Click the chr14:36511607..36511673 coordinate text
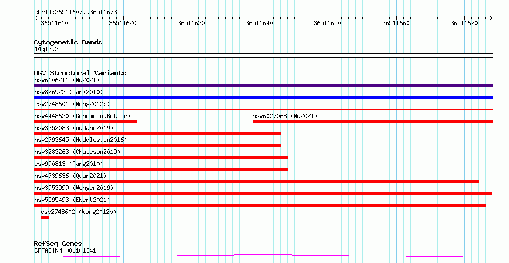 pos(75,13)
